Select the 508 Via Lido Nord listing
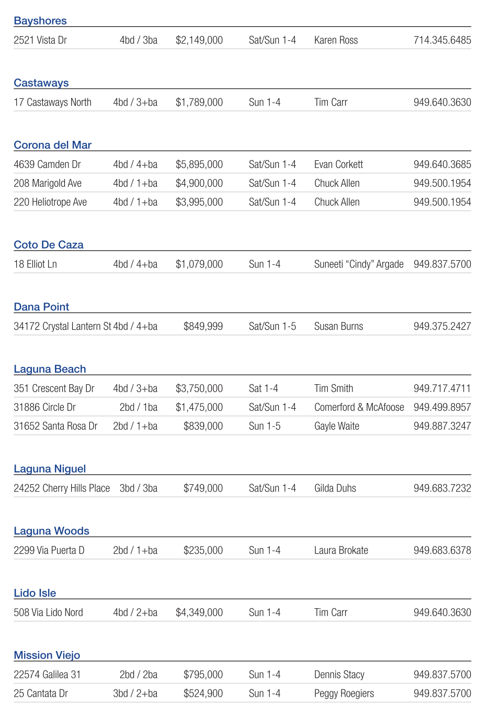The width and height of the screenshot is (490, 715). pos(48,612)
